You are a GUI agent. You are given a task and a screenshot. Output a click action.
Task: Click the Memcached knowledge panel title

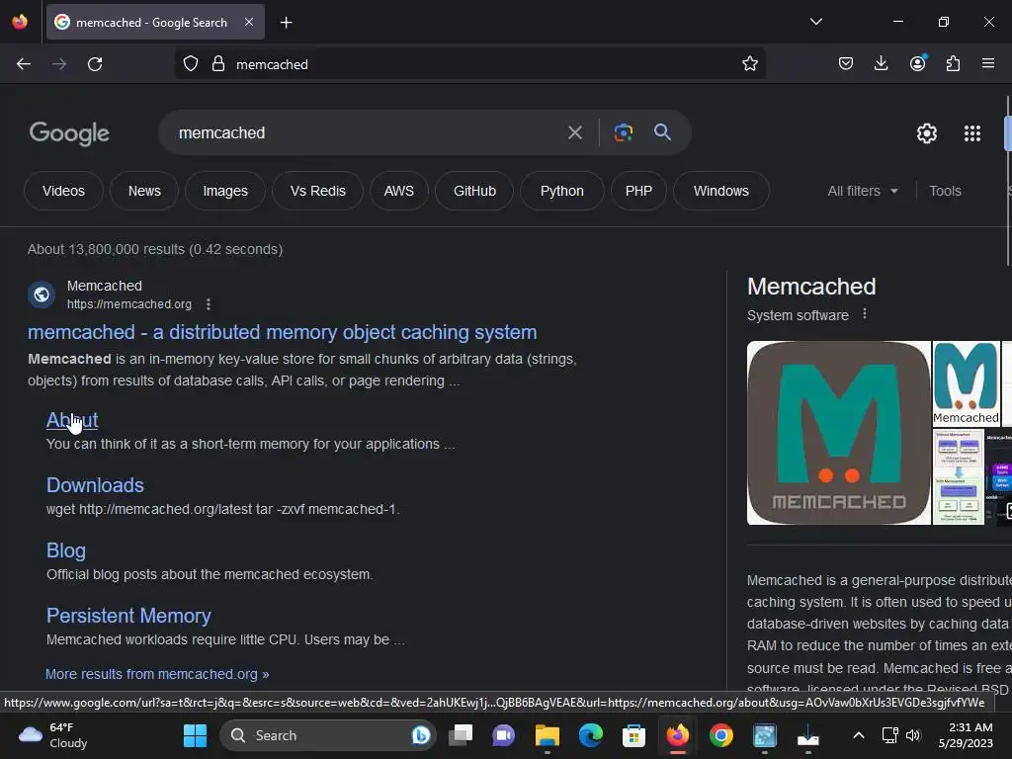click(x=811, y=287)
